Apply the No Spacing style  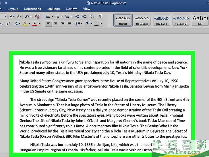[x=142, y=20]
